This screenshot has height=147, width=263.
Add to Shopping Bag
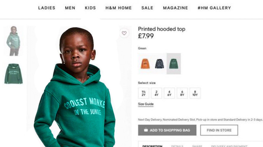(167, 130)
